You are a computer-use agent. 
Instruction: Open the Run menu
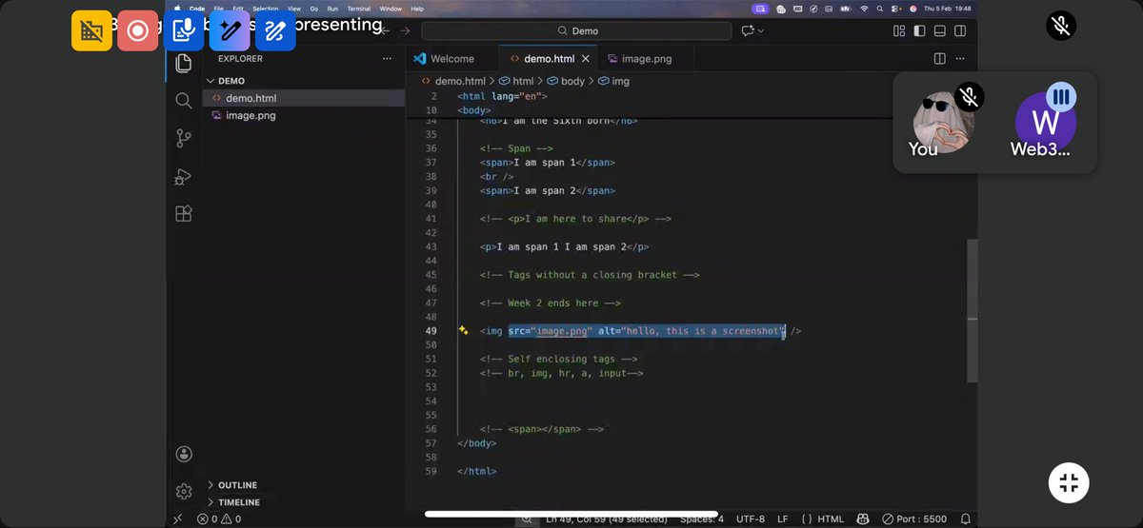332,9
